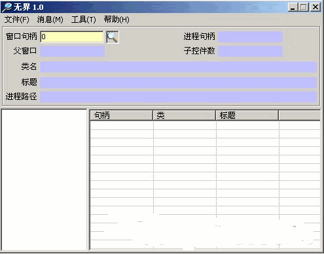Screen dimensions: 324x254
Task: Click the 标题 column header in the list
Action: click(x=247, y=116)
